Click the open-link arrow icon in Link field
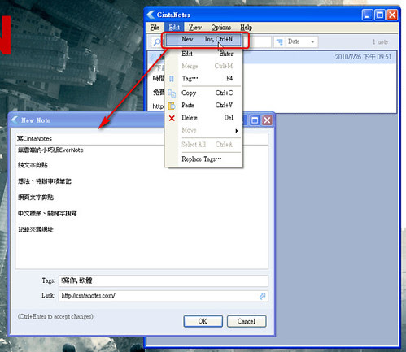The width and height of the screenshot is (406, 352). tap(262, 296)
